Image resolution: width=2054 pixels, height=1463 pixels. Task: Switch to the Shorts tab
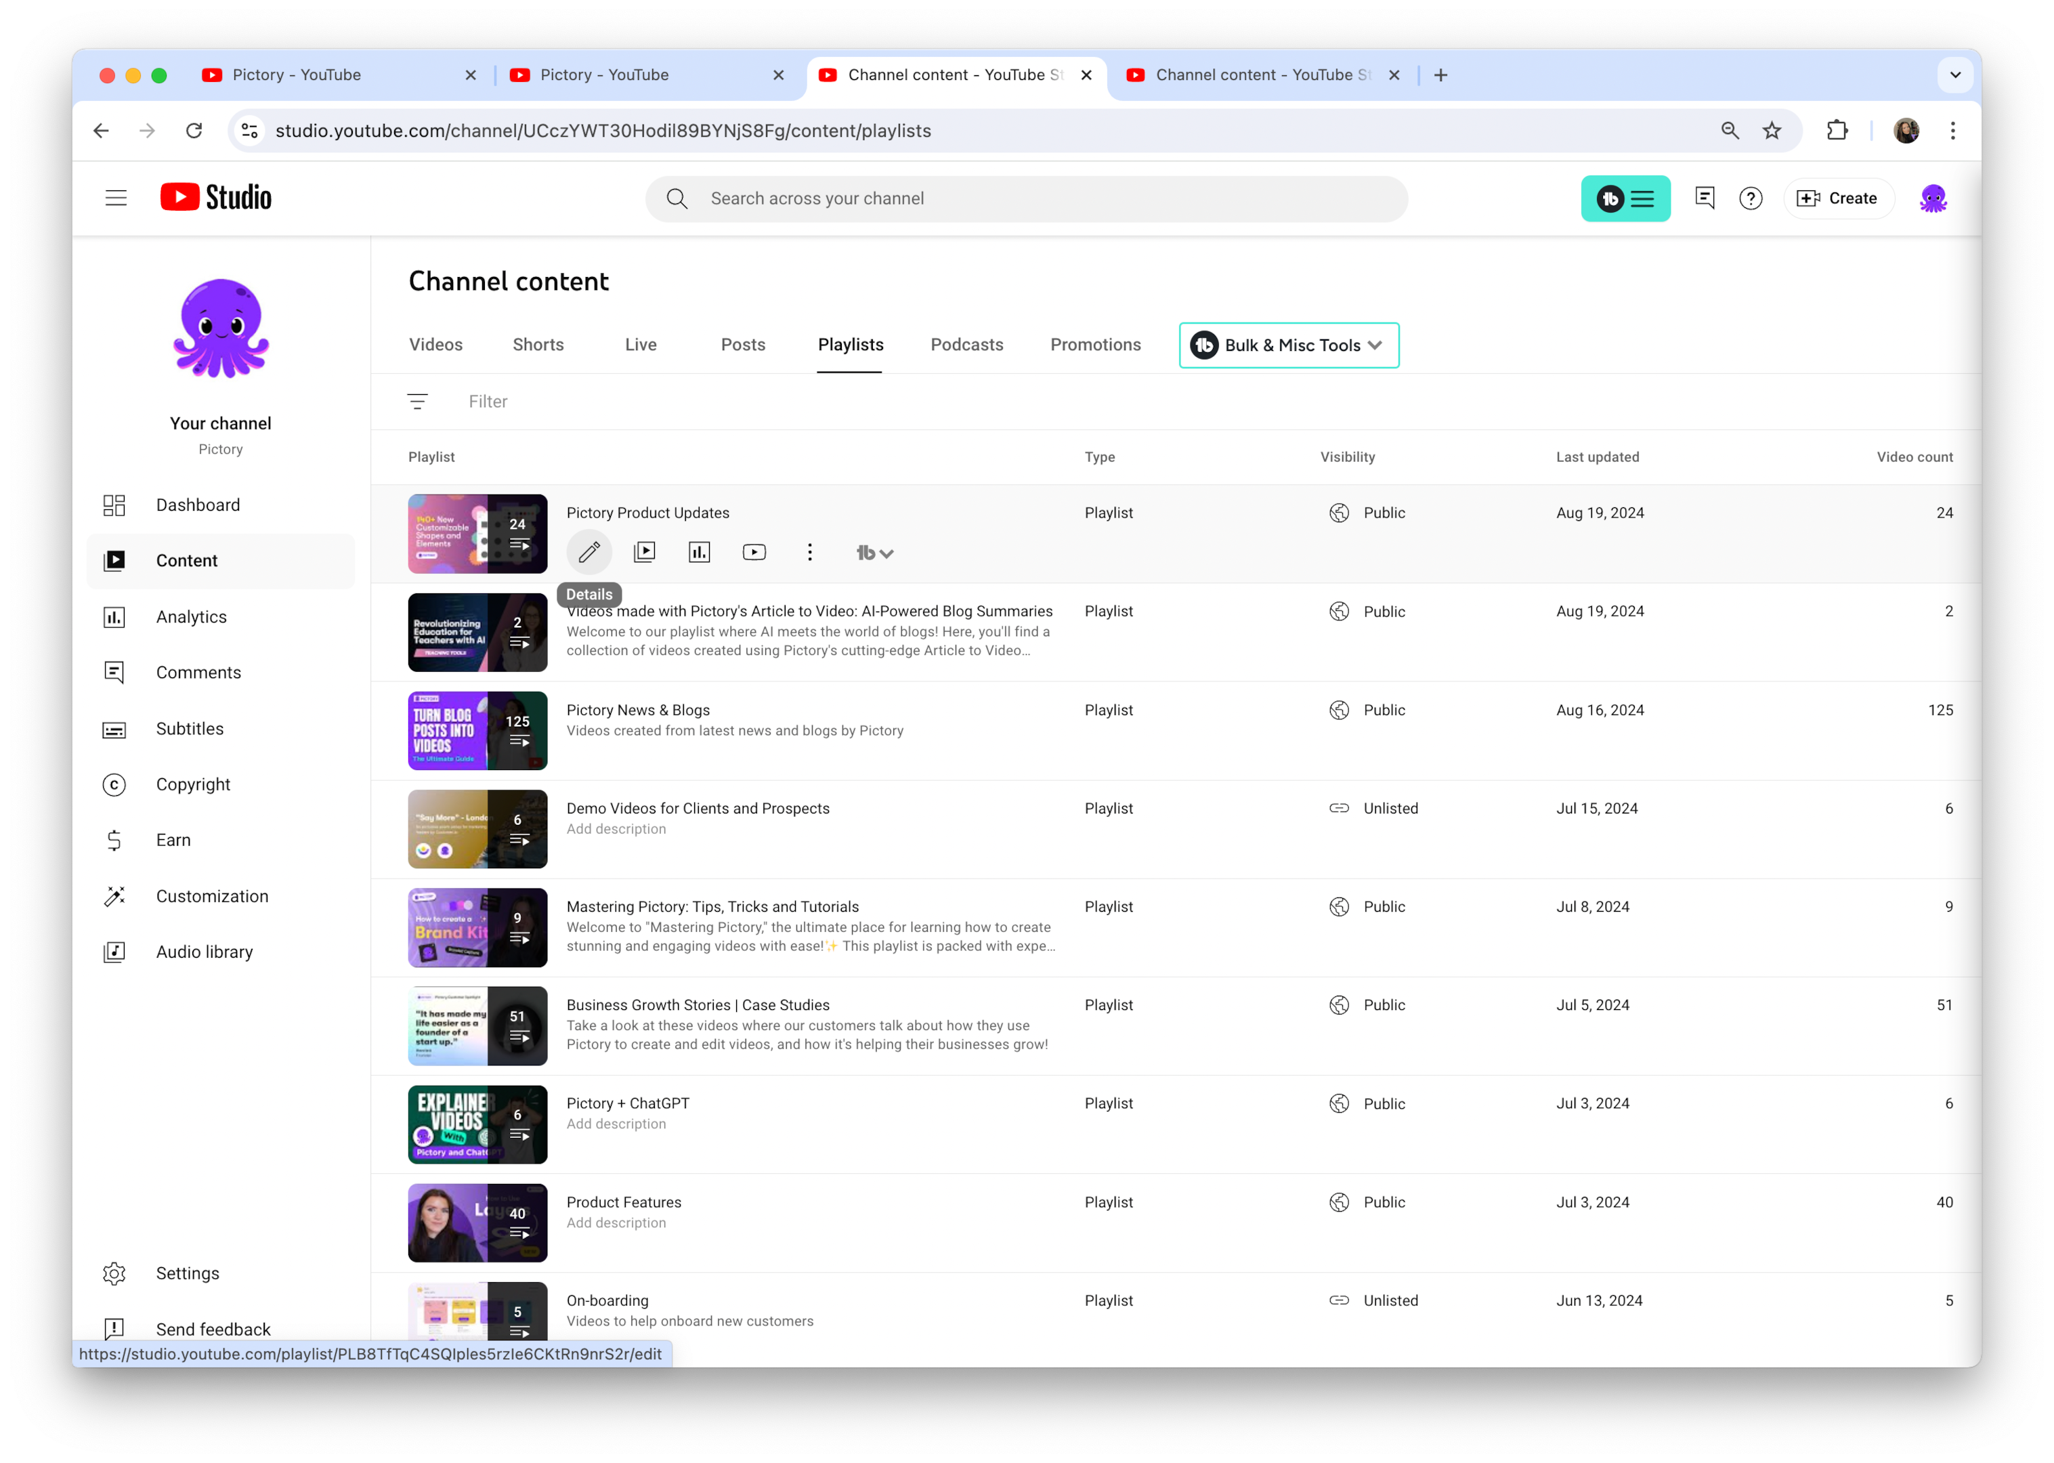(538, 345)
